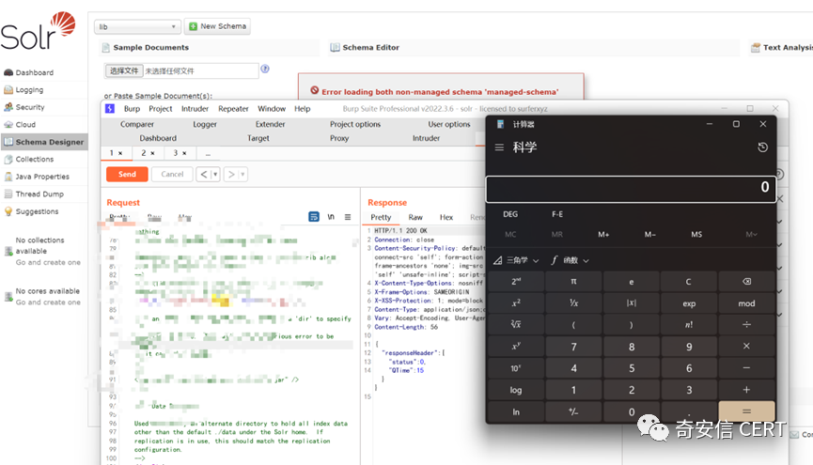The width and height of the screenshot is (813, 465).
Task: Click the pi constant key
Action: pos(573,282)
